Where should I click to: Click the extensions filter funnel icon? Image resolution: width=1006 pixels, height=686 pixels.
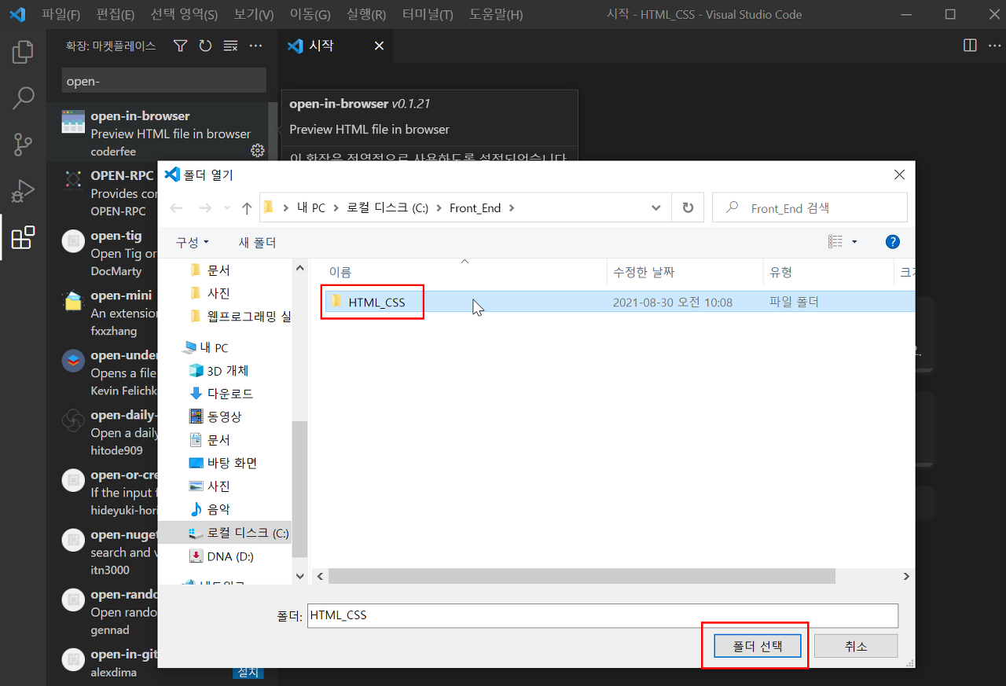[180, 46]
